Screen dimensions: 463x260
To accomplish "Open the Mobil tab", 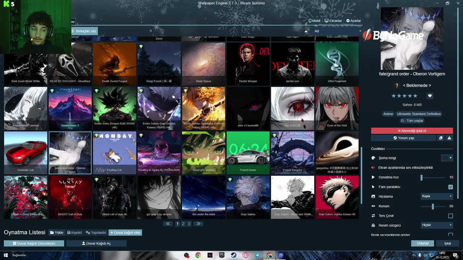I will coord(314,21).
